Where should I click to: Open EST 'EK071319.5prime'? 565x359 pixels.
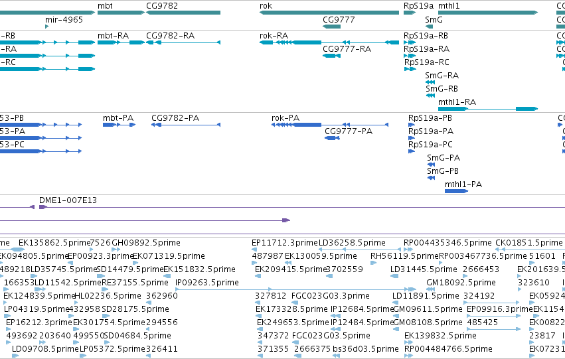click(x=169, y=256)
